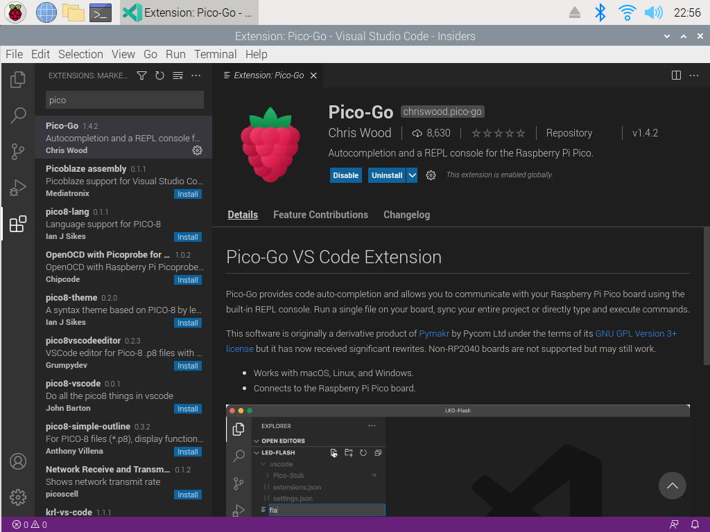This screenshot has width=710, height=532.
Task: Click the star rating of Pico-Go
Action: (498, 133)
